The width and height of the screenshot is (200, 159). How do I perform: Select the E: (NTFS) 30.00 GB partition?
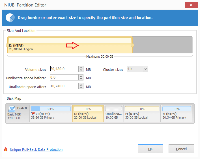point(142,114)
